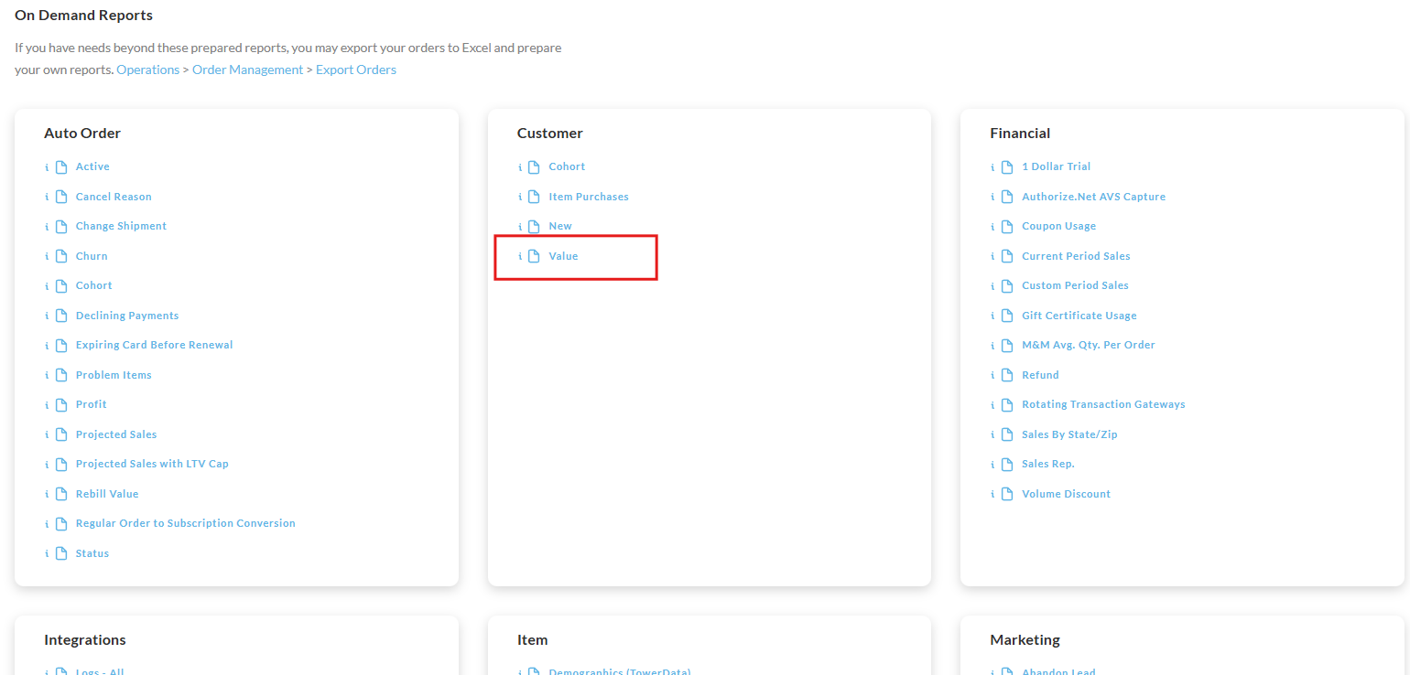Screen dimensions: 1410x675
Task: Click info icon next to Custom Period Sales
Action: coord(992,286)
